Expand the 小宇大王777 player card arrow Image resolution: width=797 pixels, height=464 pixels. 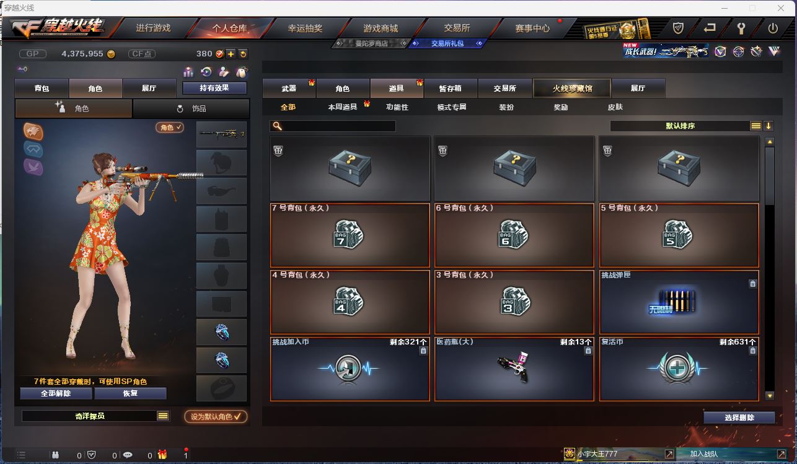pos(669,454)
